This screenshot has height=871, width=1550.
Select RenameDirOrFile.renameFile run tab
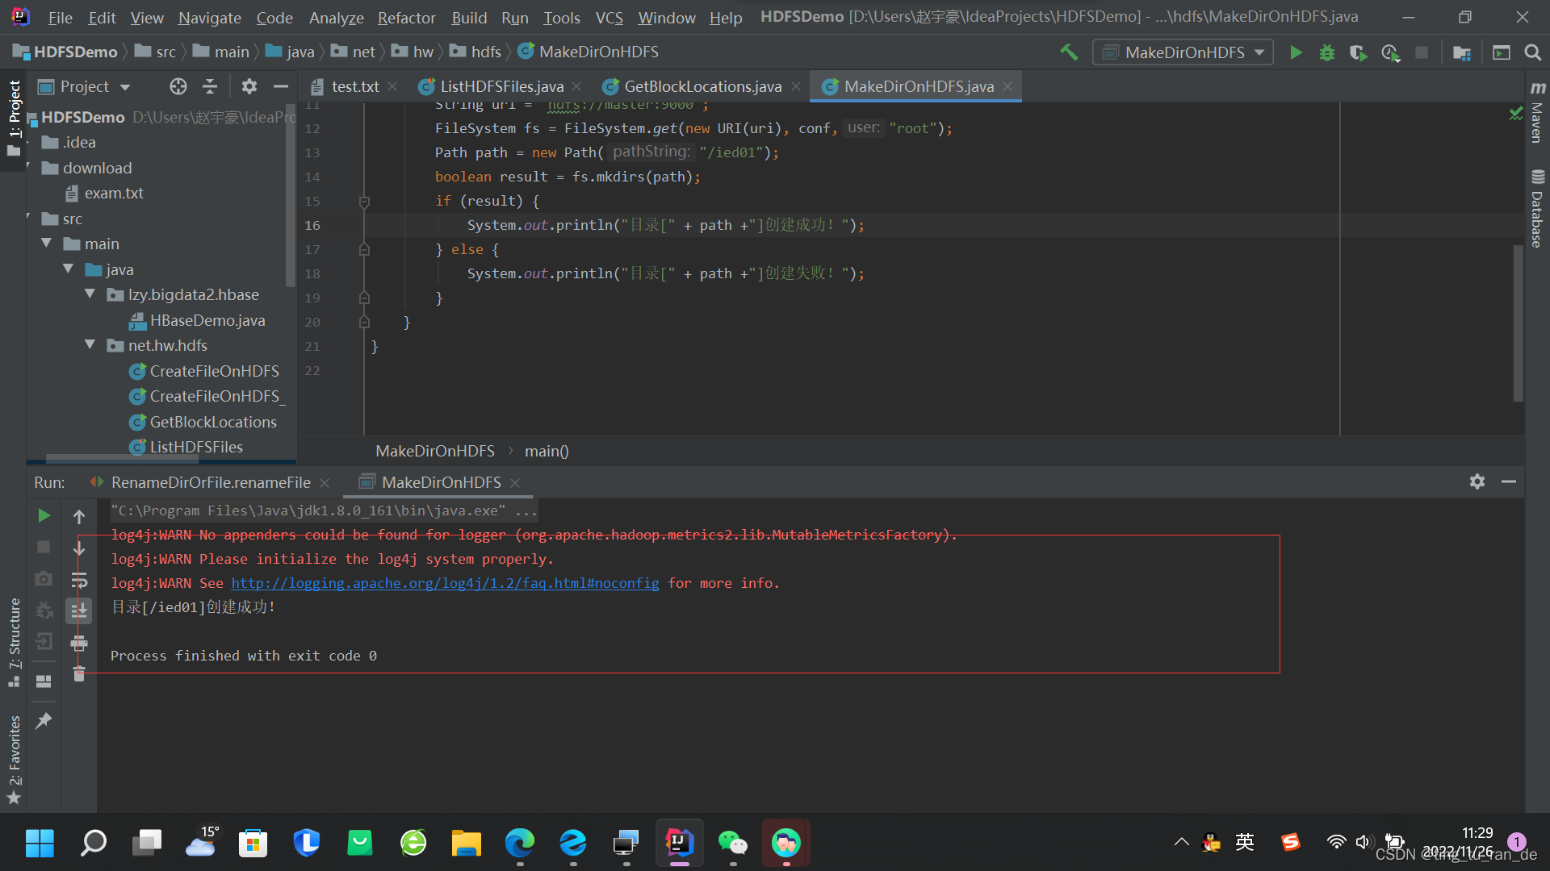pos(210,482)
